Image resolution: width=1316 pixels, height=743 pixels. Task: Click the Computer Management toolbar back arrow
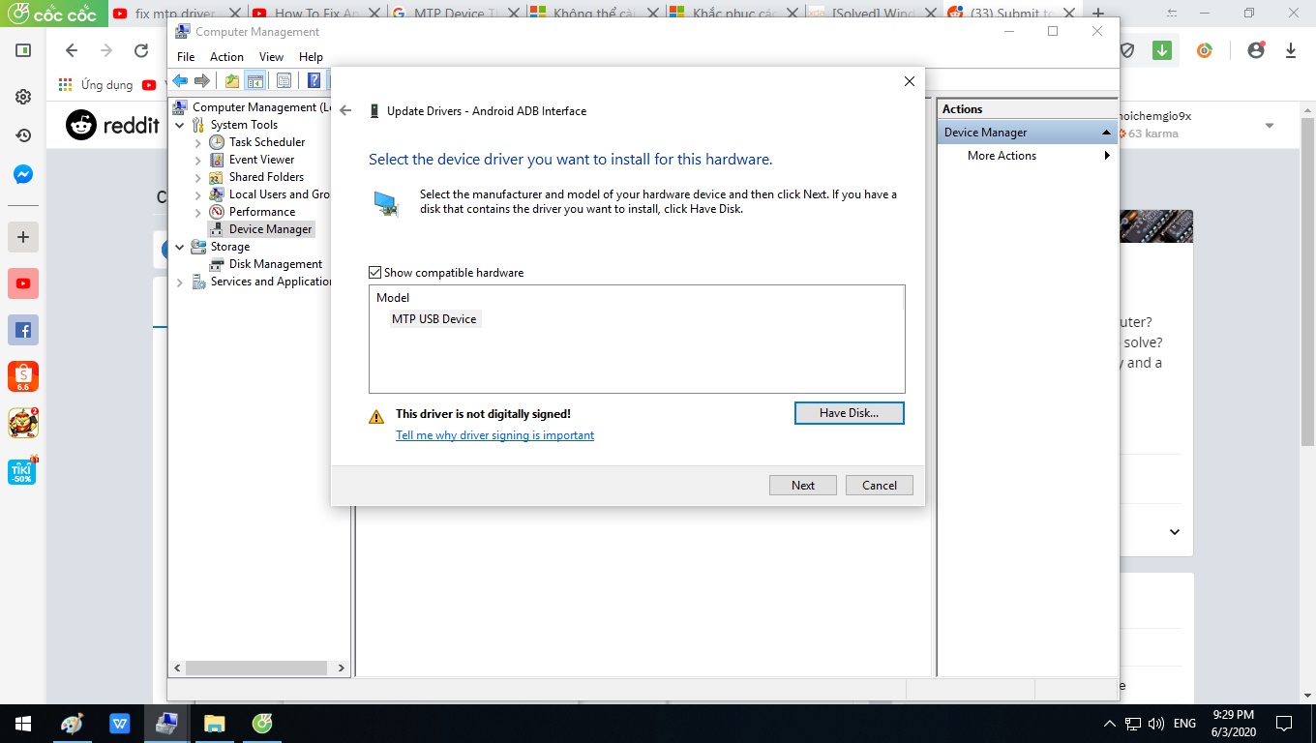180,81
